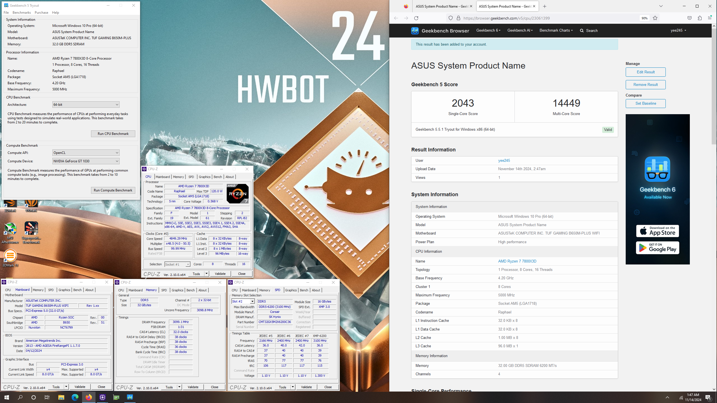
Task: Click the padlock site info icon
Action: (458, 18)
